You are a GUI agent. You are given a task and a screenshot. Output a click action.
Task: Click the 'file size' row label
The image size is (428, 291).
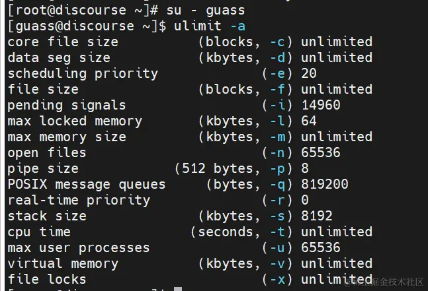43,90
